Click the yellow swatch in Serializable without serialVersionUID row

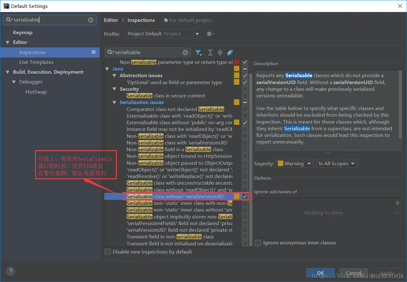click(236, 196)
